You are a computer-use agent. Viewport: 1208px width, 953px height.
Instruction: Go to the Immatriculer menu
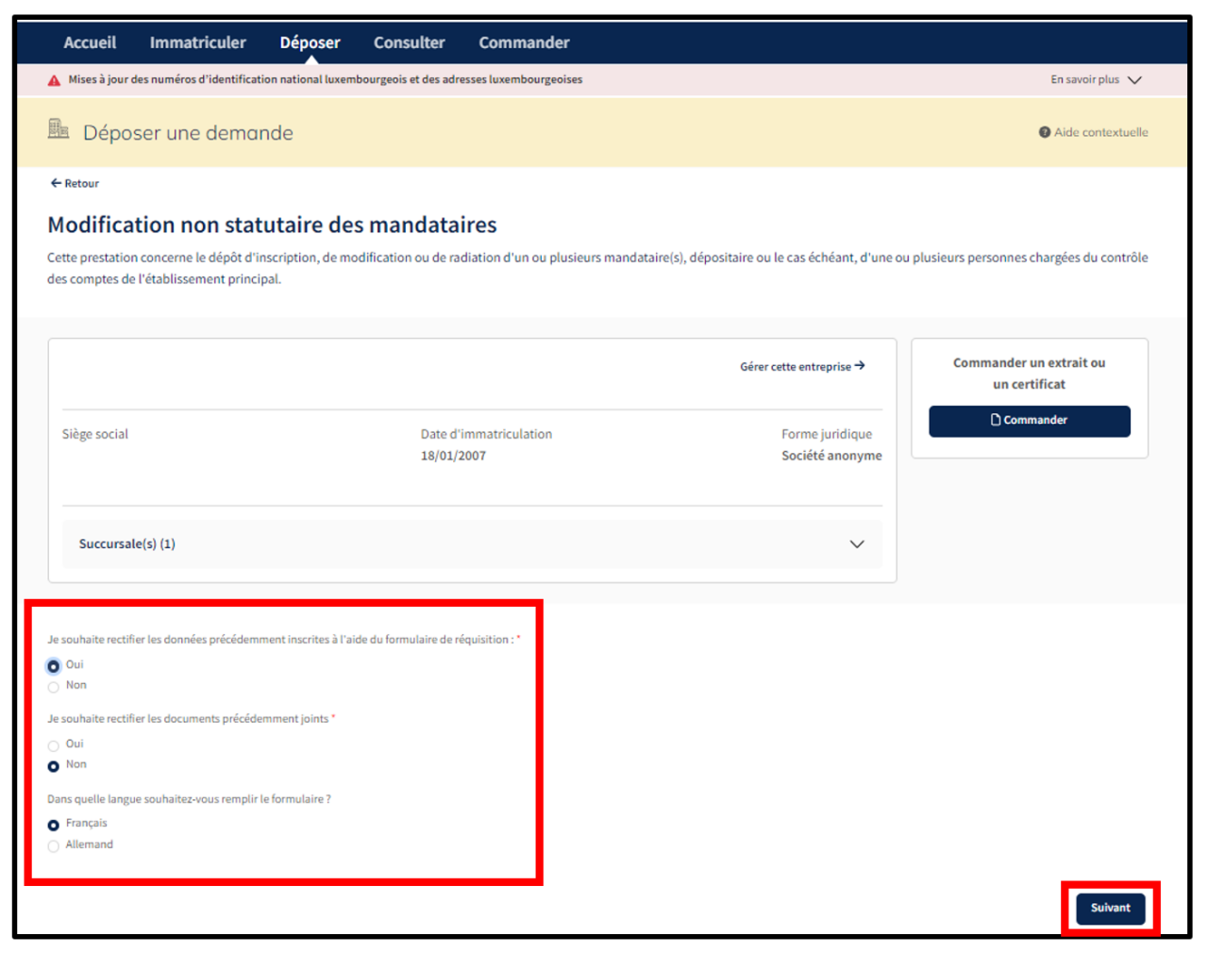tap(197, 42)
